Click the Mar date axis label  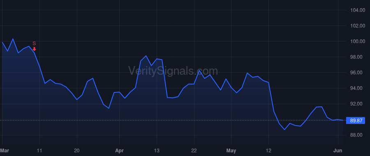4,150
